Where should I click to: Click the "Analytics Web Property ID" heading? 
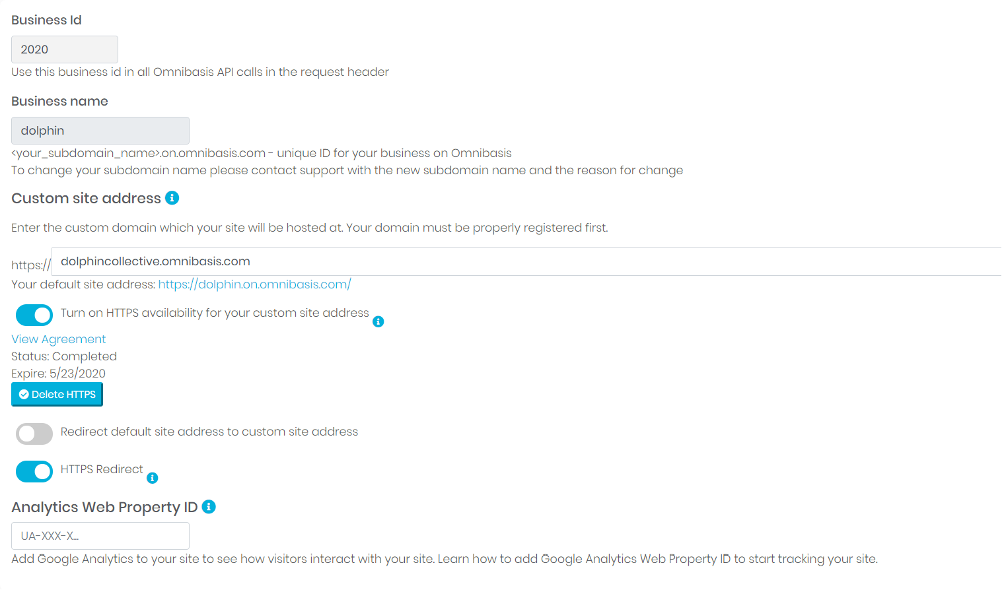(x=104, y=507)
